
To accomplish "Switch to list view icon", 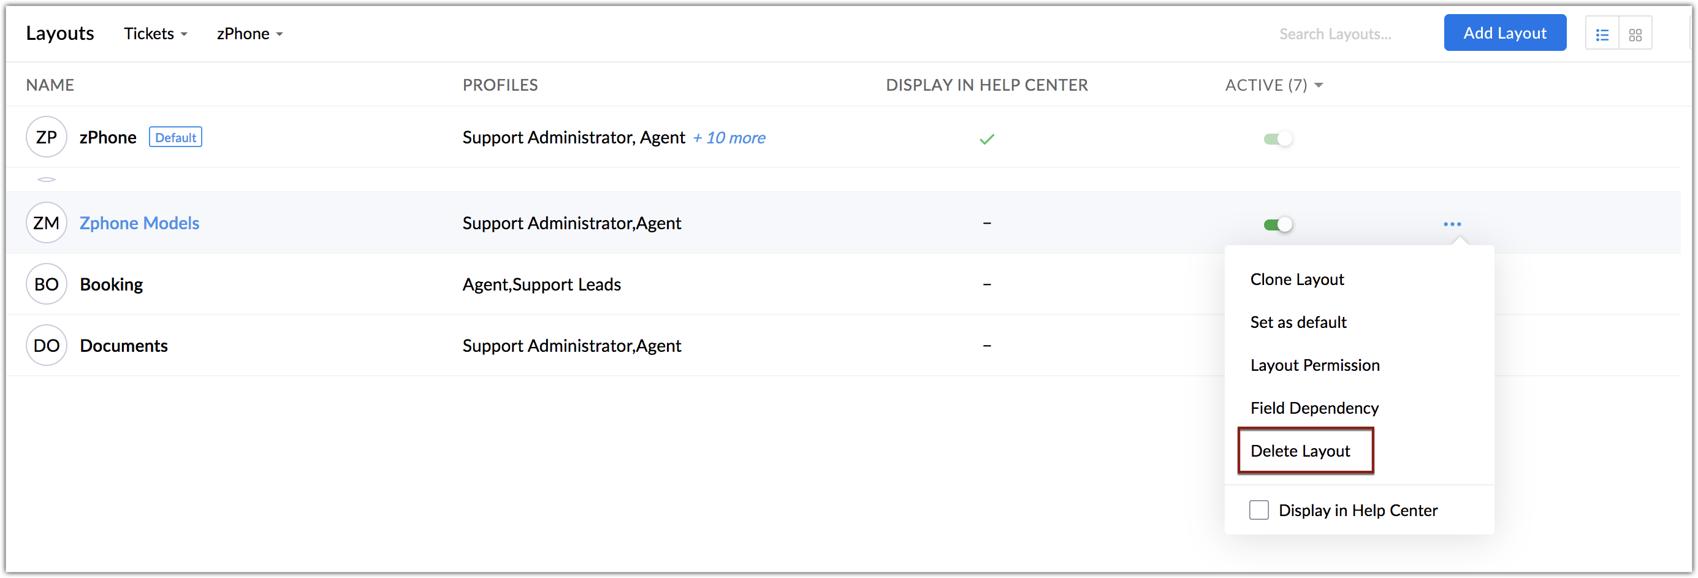I will [x=1602, y=34].
